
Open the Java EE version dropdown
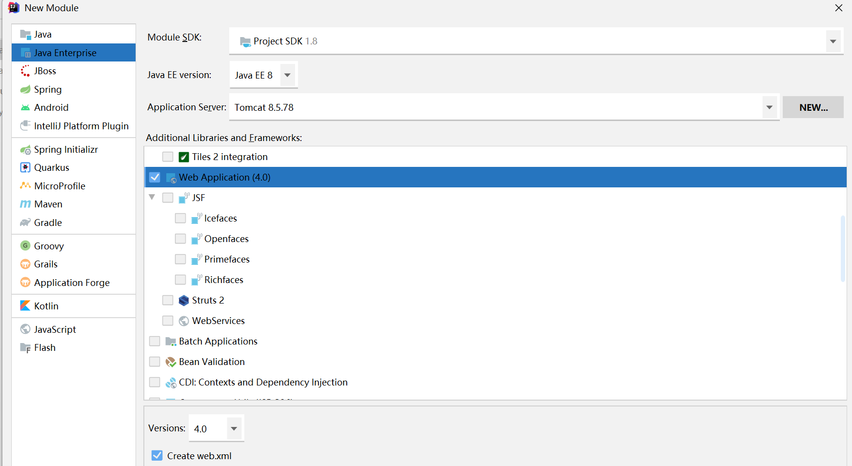coord(287,75)
